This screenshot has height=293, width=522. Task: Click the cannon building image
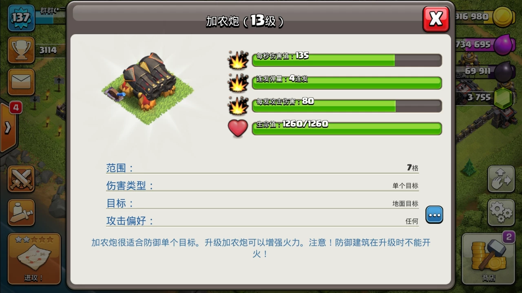(148, 88)
